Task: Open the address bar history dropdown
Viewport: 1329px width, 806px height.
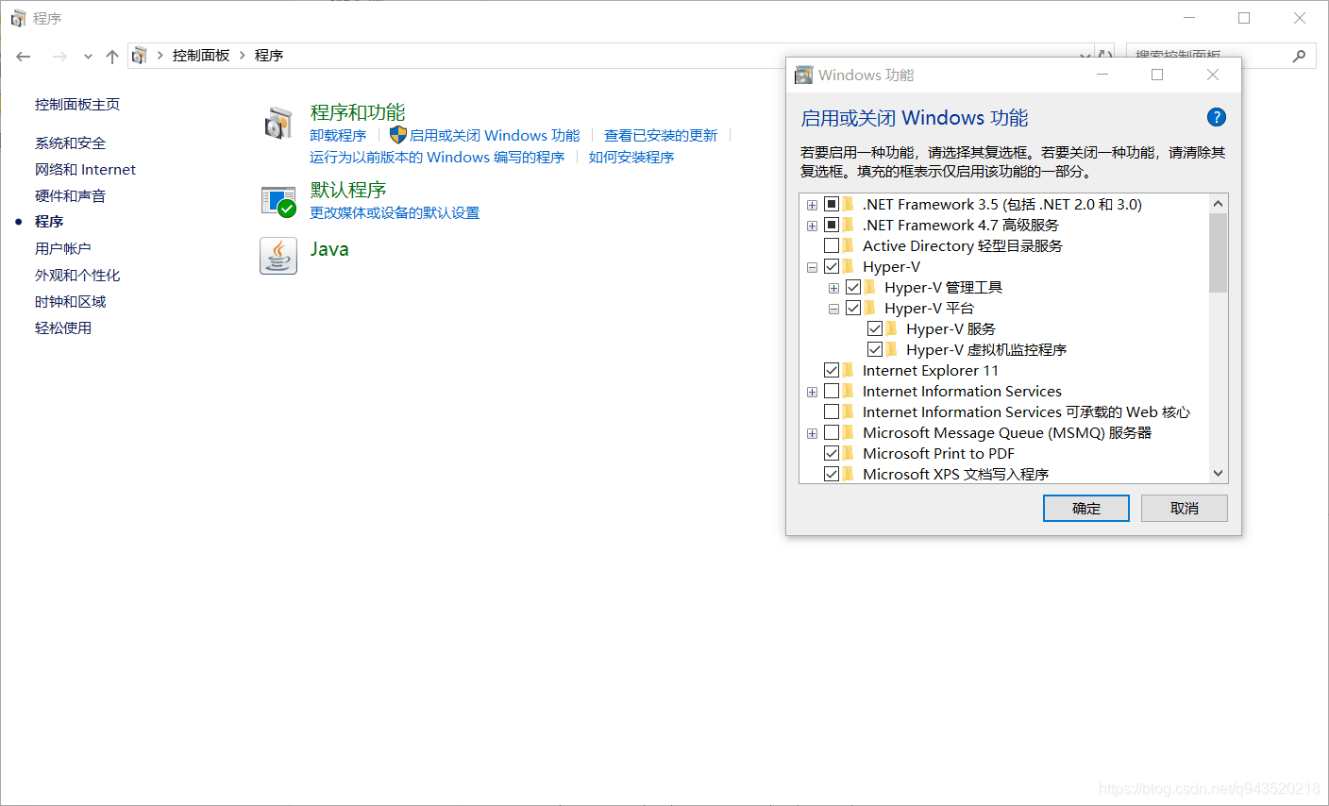Action: tap(1085, 57)
